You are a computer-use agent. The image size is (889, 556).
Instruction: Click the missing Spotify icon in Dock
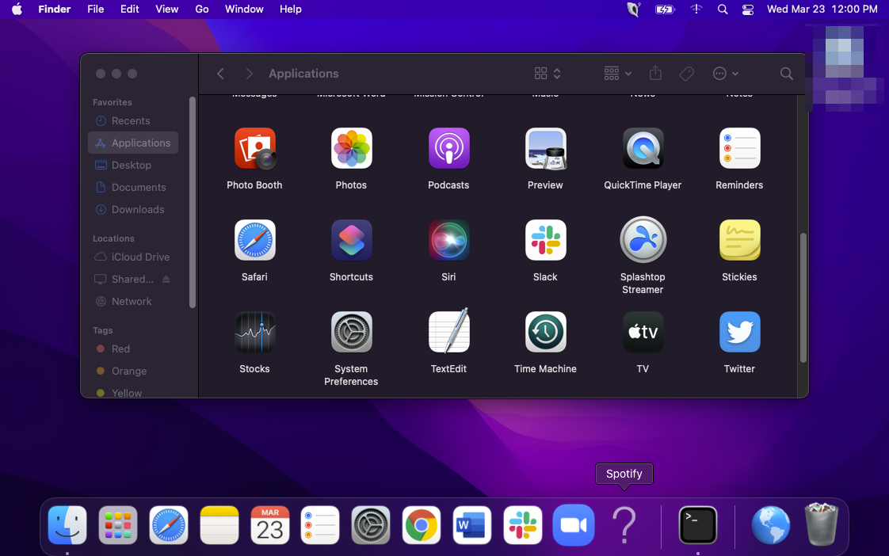tap(624, 525)
